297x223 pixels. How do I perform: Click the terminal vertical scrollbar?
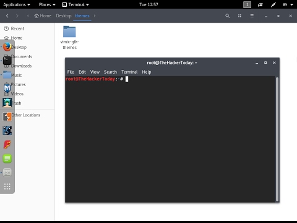(277, 139)
